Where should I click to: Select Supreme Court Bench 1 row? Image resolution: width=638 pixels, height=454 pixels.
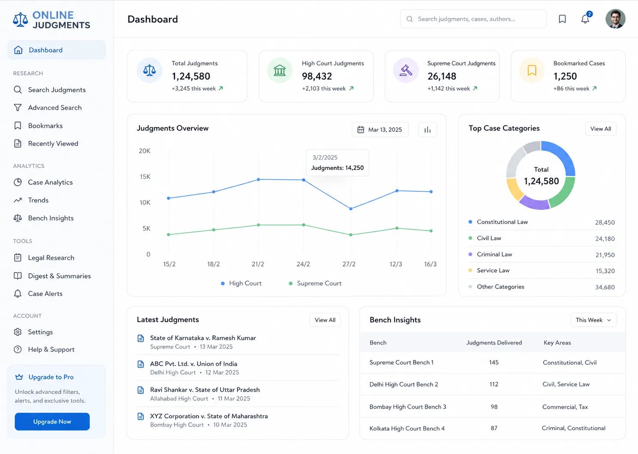click(492, 363)
